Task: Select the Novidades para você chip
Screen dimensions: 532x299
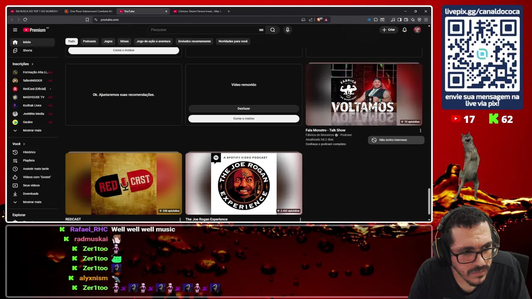Action: click(233, 41)
